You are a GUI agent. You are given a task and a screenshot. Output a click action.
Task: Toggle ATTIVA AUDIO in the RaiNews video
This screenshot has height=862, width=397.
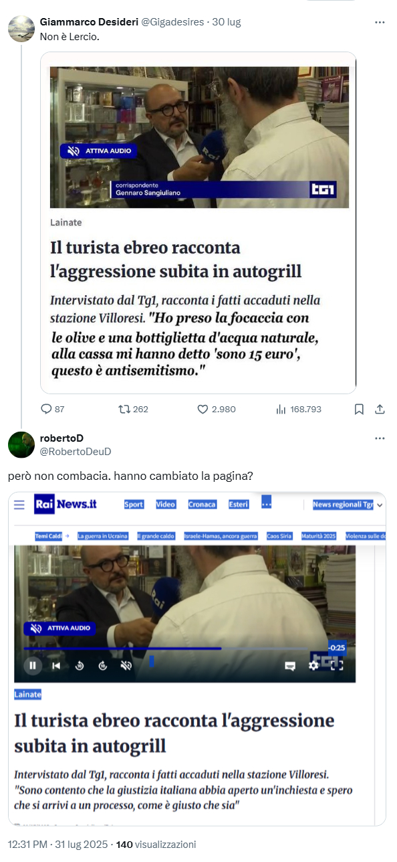[x=60, y=628]
